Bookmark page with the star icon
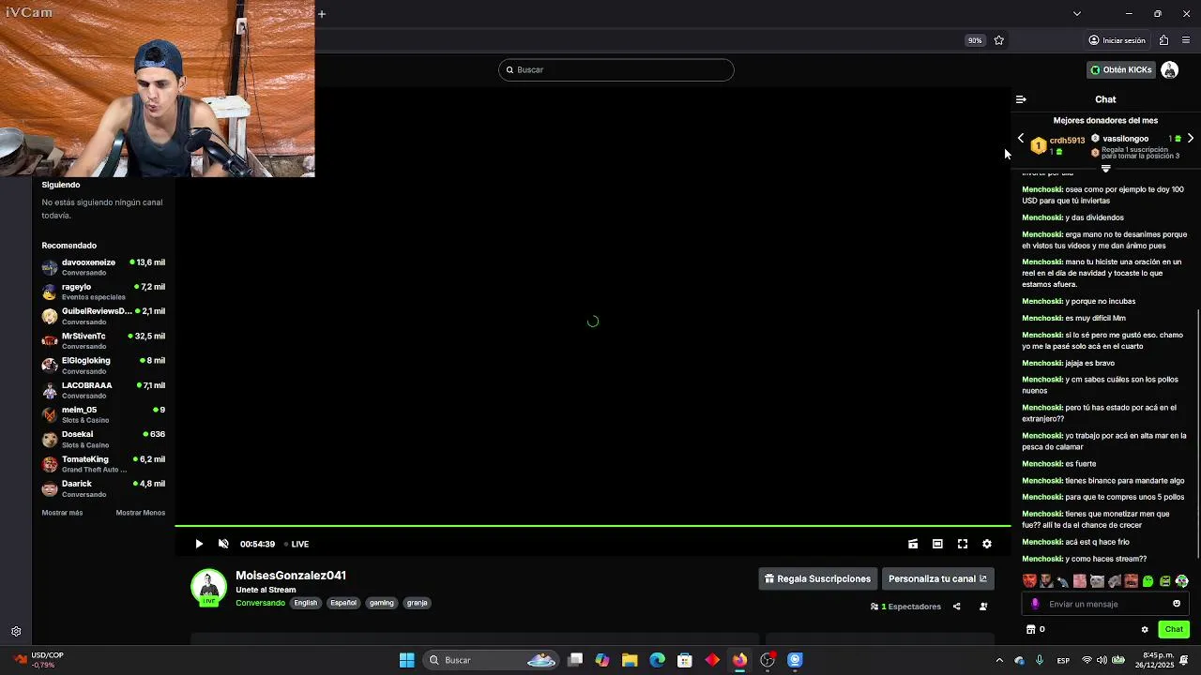 coord(998,40)
